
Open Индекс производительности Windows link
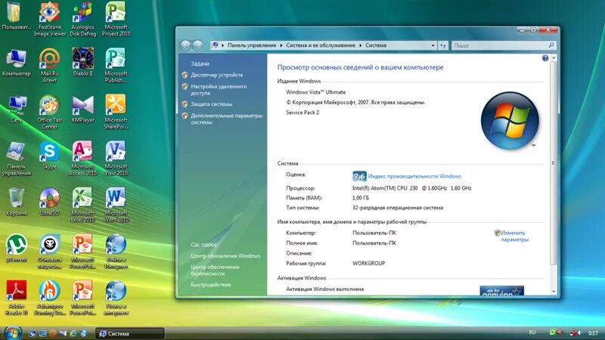(414, 176)
